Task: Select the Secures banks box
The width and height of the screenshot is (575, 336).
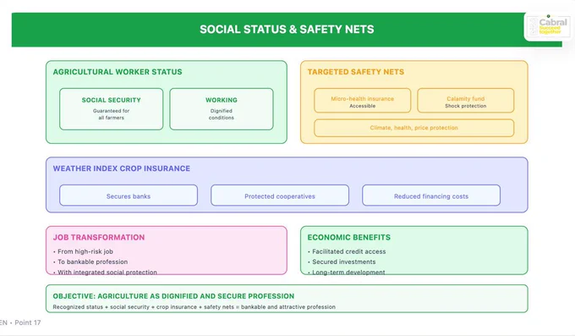Action: coord(129,196)
